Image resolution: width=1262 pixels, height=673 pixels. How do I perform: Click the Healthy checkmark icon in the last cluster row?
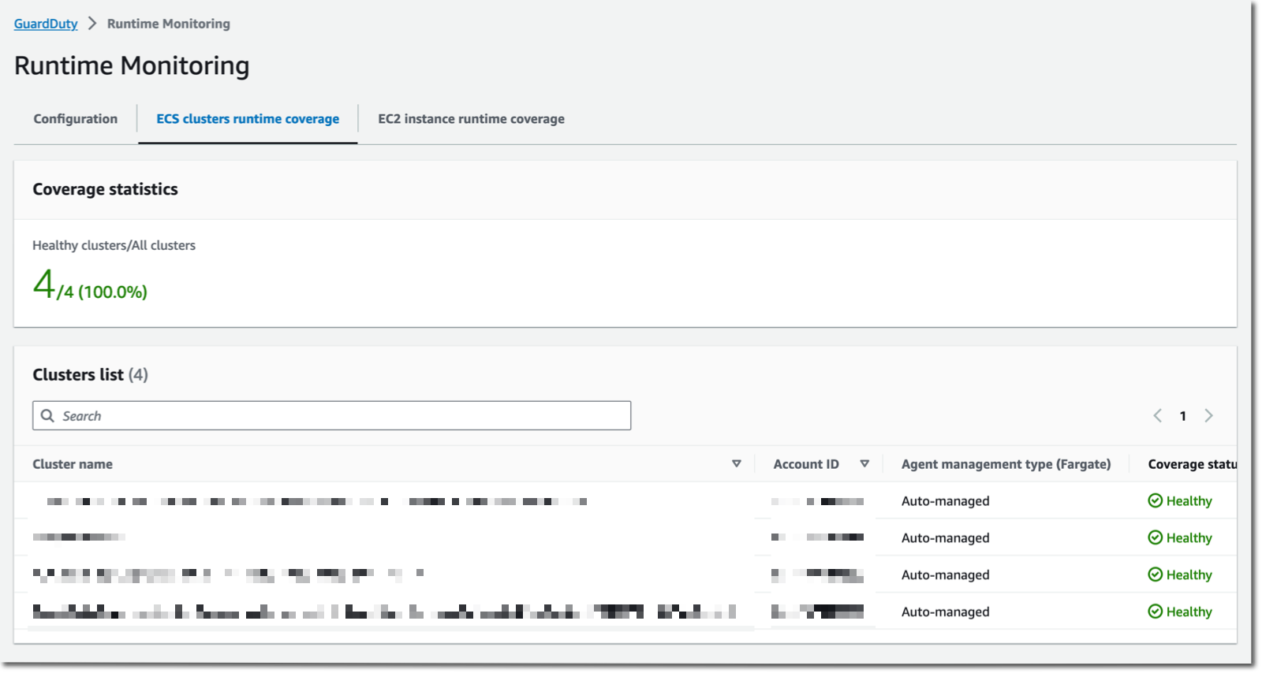coord(1155,612)
